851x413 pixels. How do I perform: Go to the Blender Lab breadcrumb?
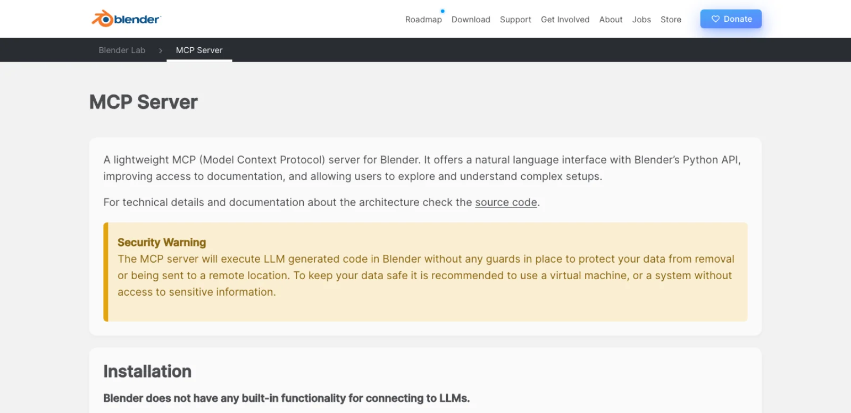click(122, 50)
